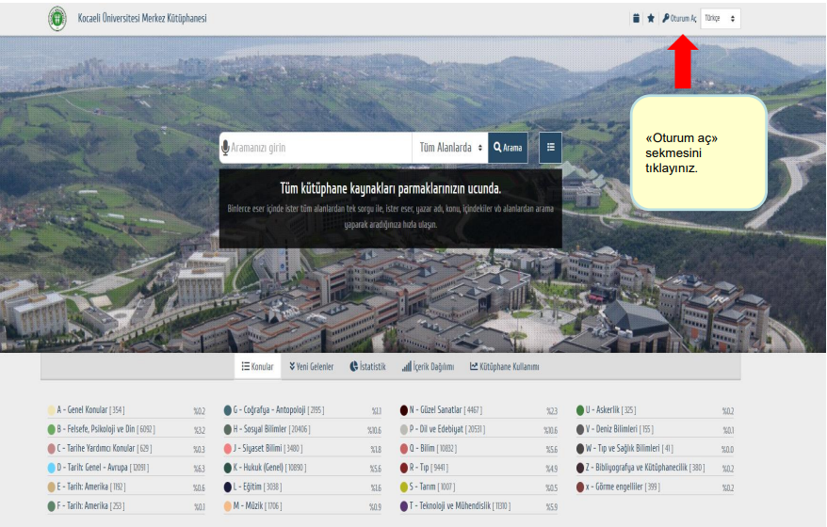Select the Konular tab
Image resolution: width=827 pixels, height=527 pixels.
tap(257, 366)
